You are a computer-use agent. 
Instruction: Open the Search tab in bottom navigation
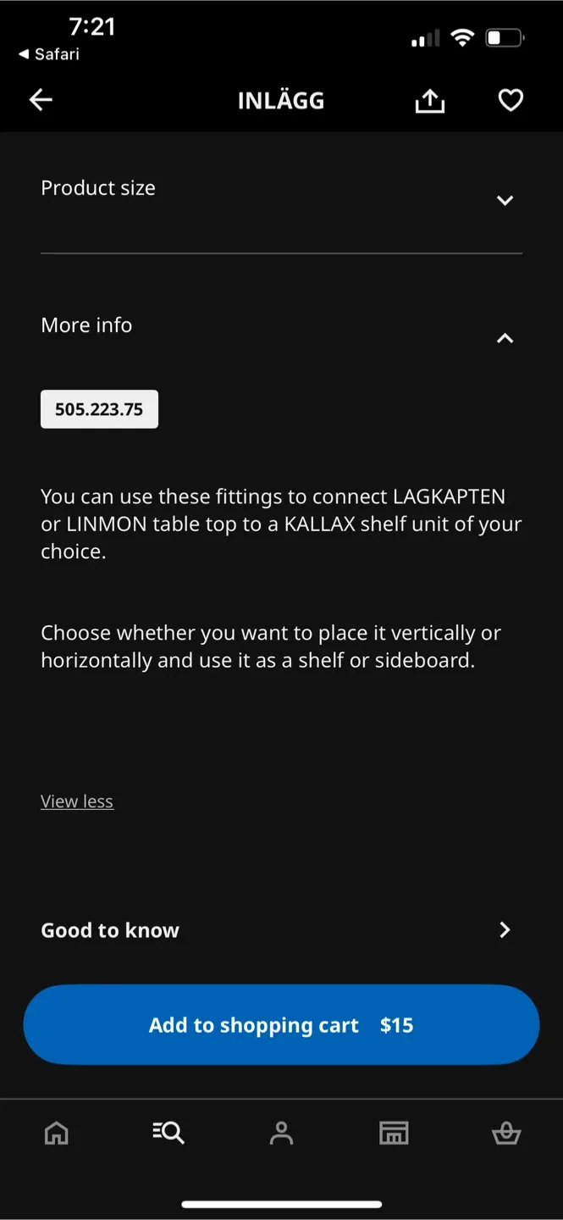[168, 1133]
